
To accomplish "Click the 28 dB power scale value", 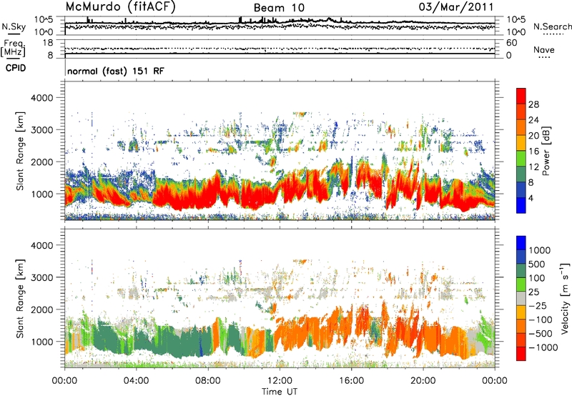I will [533, 104].
